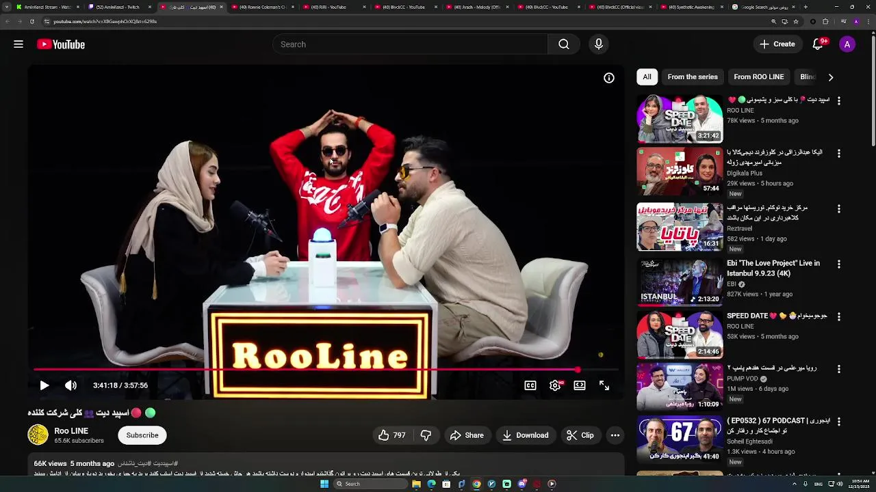The width and height of the screenshot is (876, 492).
Task: Reload the page
Action: [x=31, y=21]
